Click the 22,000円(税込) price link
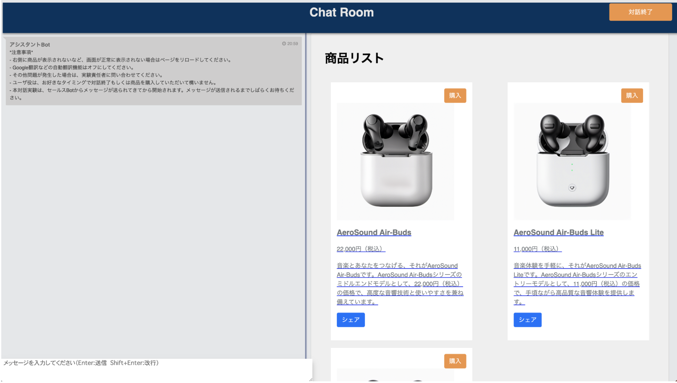The width and height of the screenshot is (677, 383). [361, 249]
